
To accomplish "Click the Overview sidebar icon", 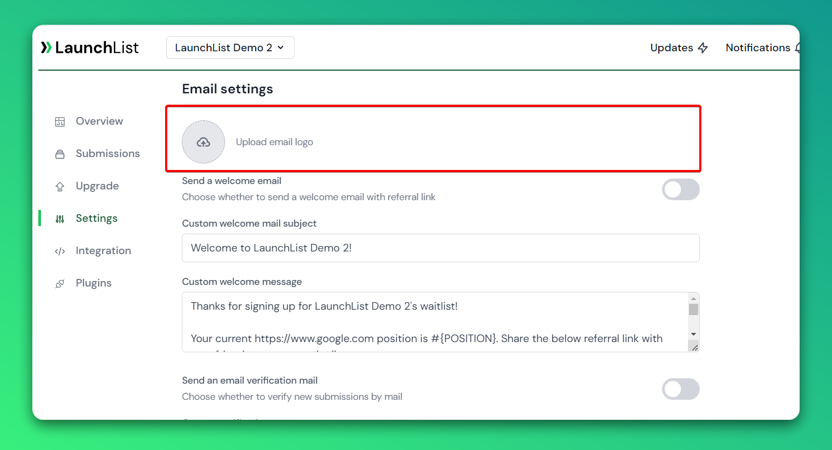I will [60, 122].
